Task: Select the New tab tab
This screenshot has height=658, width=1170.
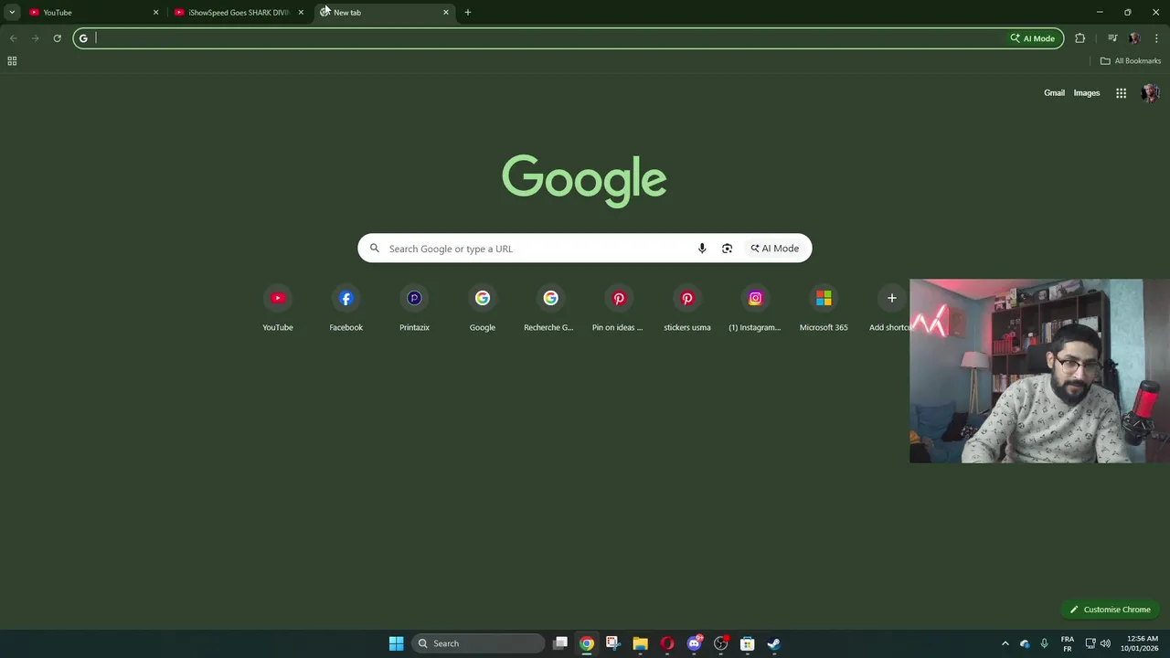Action: pyautogui.click(x=384, y=12)
